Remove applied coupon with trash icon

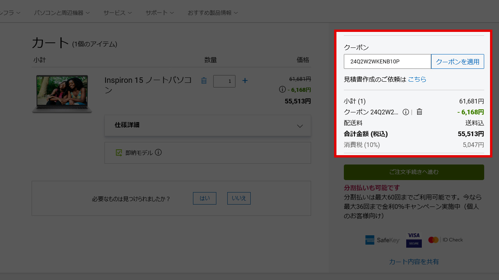(419, 112)
